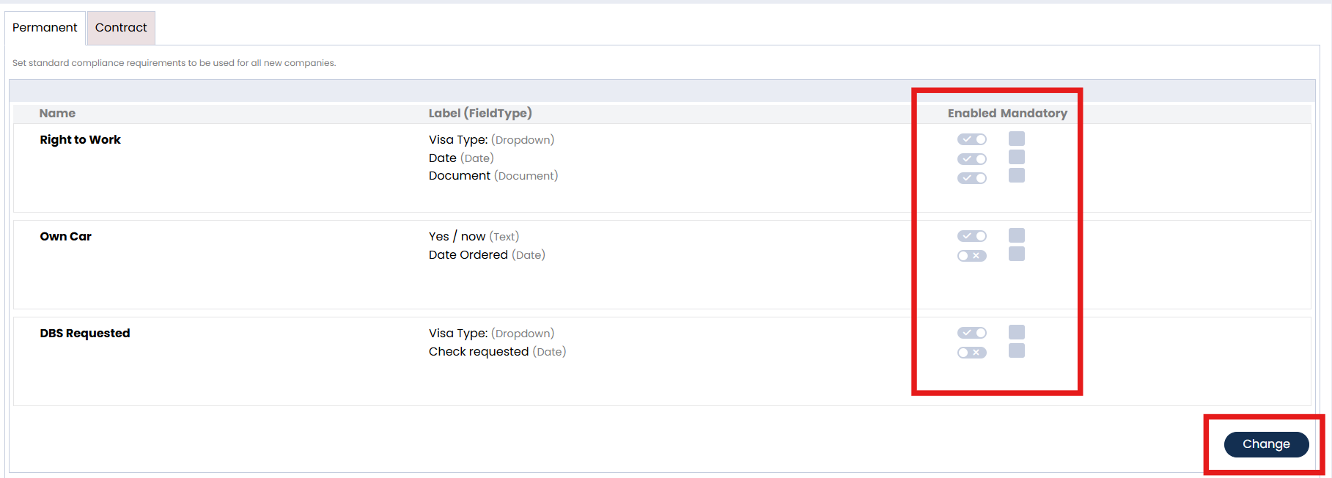Viewport: 1332px width, 478px height.
Task: Disable Right to Work Visa Type toggle
Action: point(972,139)
